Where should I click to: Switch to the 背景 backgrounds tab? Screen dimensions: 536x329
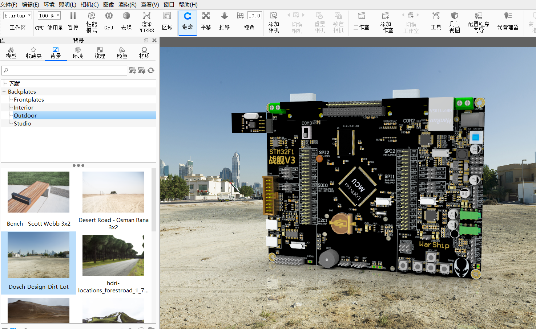pos(56,53)
